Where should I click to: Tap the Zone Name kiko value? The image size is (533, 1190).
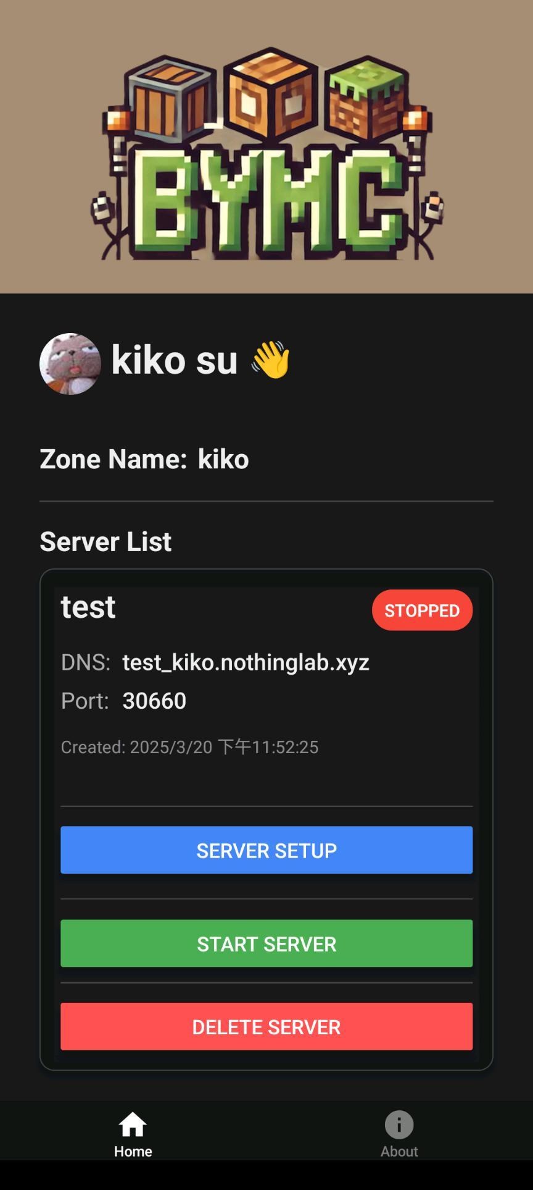coord(223,459)
